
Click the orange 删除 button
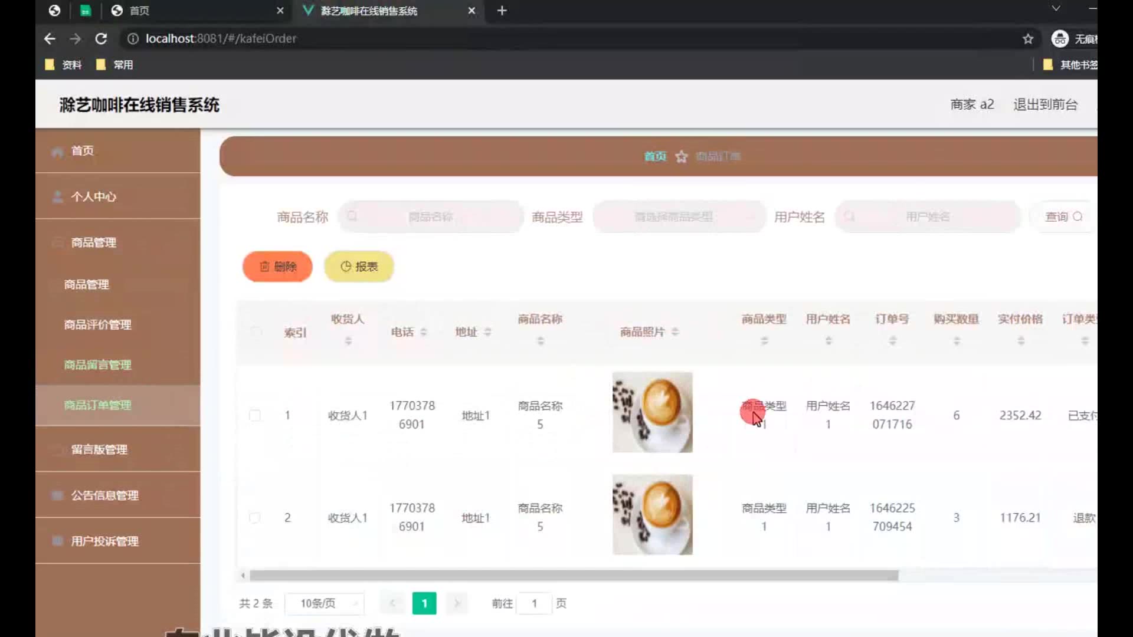[x=277, y=267]
